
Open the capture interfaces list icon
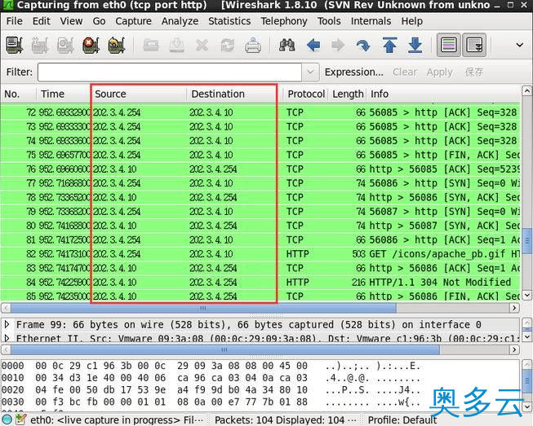pos(15,45)
